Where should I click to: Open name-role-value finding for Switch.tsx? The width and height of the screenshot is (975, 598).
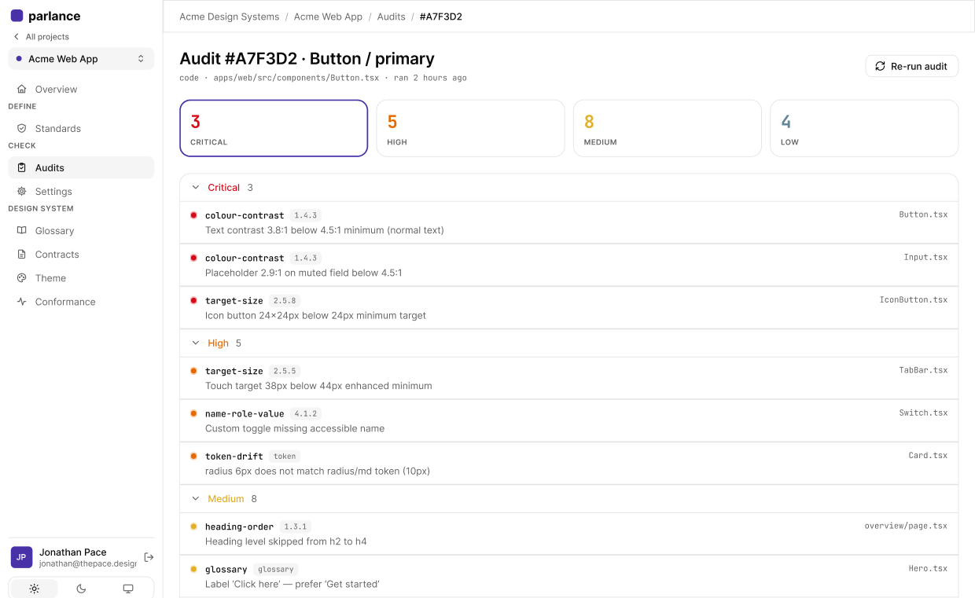[568, 420]
